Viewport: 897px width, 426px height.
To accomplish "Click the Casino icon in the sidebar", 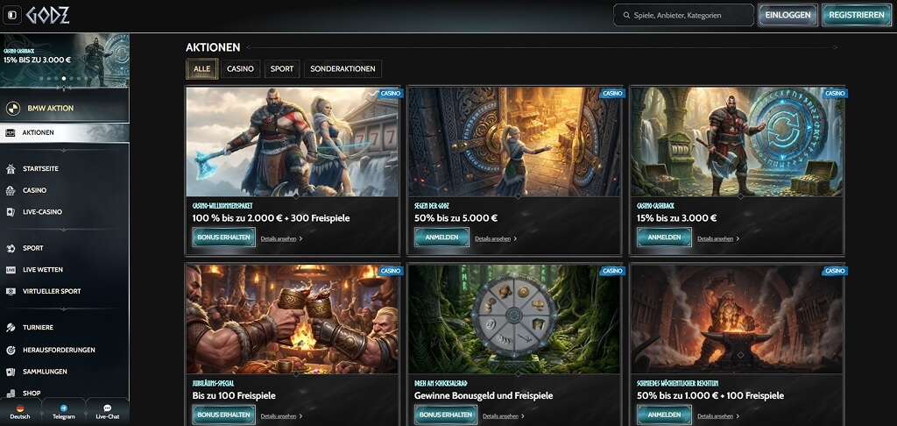I will pyautogui.click(x=11, y=191).
